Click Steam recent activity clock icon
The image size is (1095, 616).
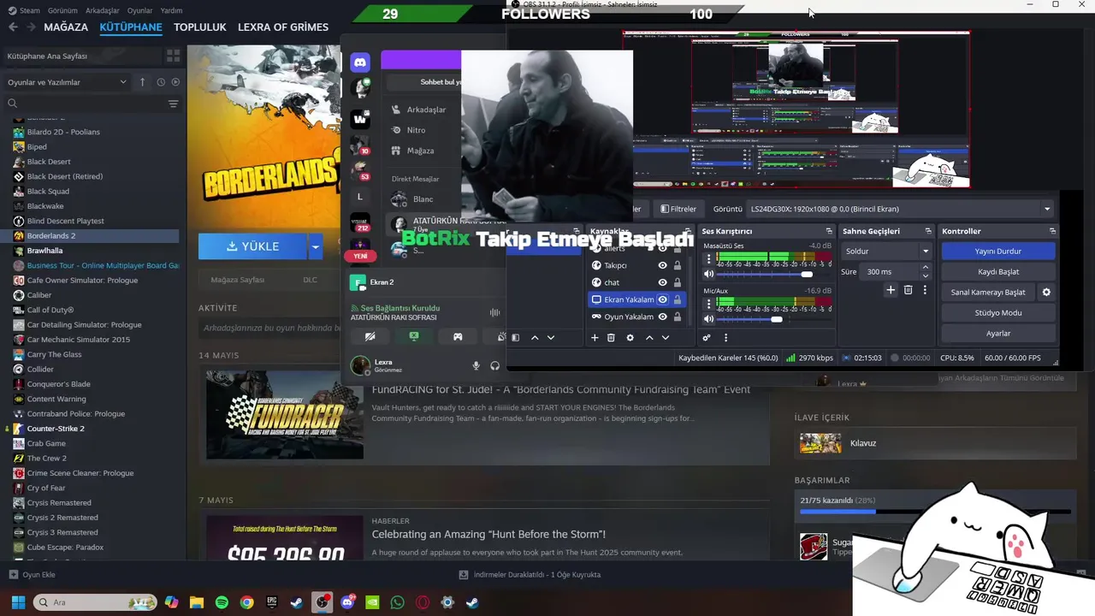(161, 82)
